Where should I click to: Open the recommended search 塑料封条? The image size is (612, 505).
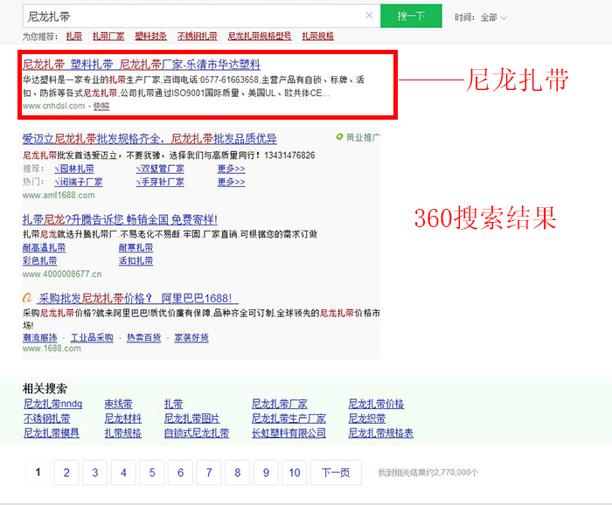150,37
